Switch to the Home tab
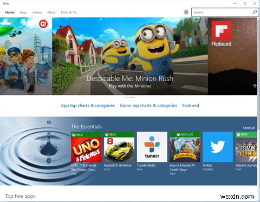 [x=10, y=12]
